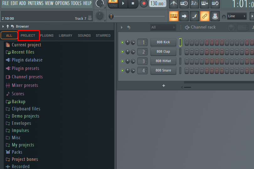The height and width of the screenshot is (169, 254).
Task: Switch to SONG mode
Action: (x=113, y=6)
